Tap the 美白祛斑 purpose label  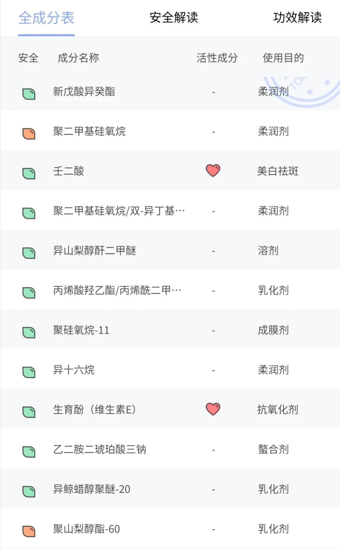pos(277,171)
